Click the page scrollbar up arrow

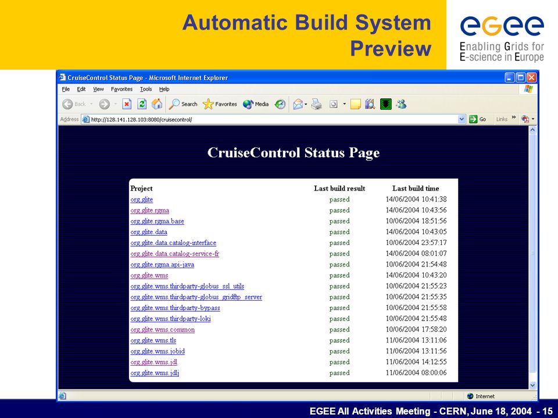coord(532,130)
